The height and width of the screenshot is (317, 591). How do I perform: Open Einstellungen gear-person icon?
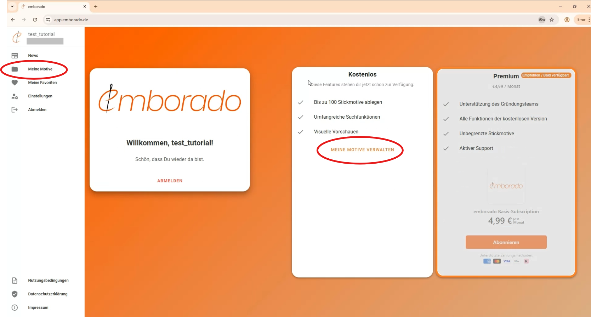tap(15, 96)
